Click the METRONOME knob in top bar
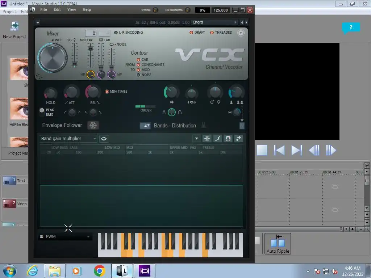The width and height of the screenshot is (371, 278). 188,10
